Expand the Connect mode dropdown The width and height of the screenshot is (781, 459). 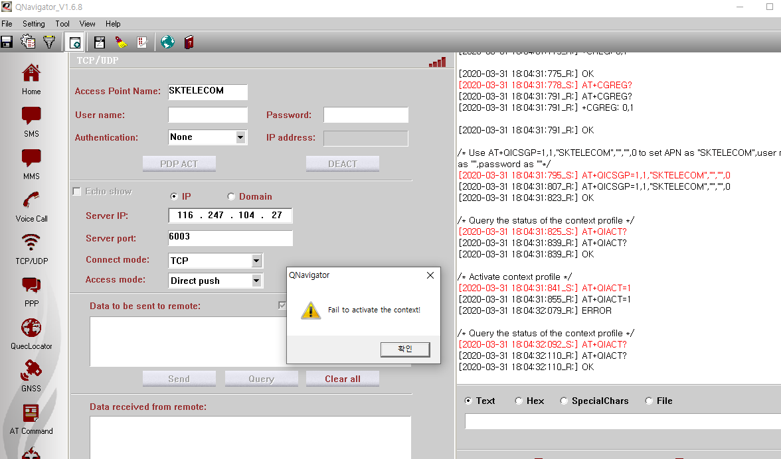[x=255, y=260]
